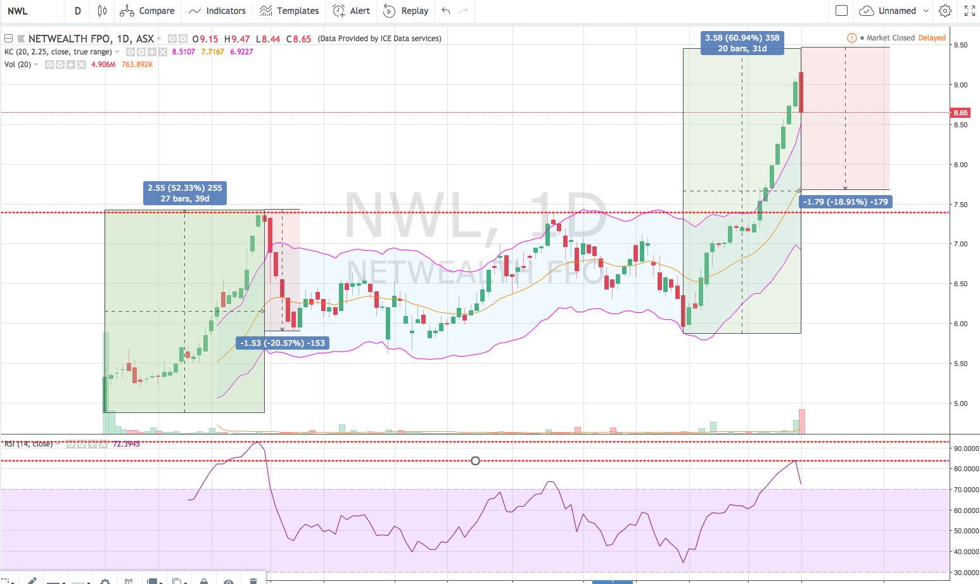Click the Compare symbols icon button

[x=147, y=11]
